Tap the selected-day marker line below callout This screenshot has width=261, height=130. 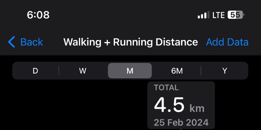[x=181, y=130]
